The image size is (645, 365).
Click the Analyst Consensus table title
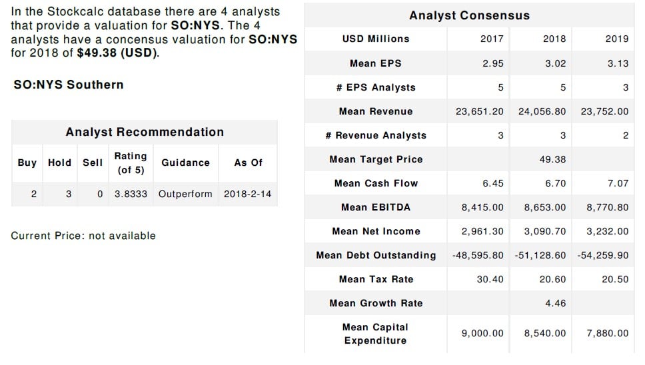pos(469,15)
